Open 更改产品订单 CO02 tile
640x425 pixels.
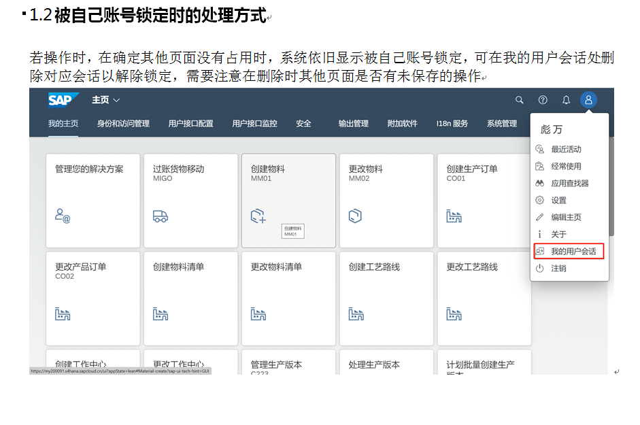click(x=93, y=298)
